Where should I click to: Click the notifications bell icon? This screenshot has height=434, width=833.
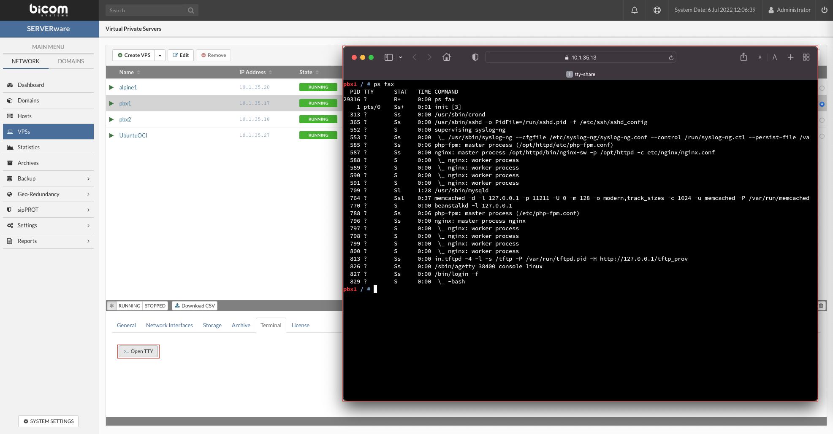[634, 10]
